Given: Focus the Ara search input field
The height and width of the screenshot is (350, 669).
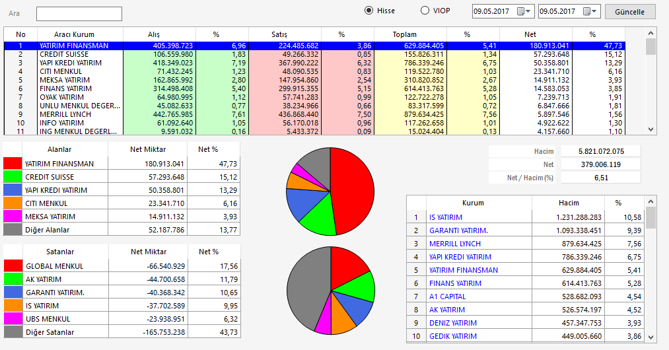Looking at the screenshot, I should point(79,14).
